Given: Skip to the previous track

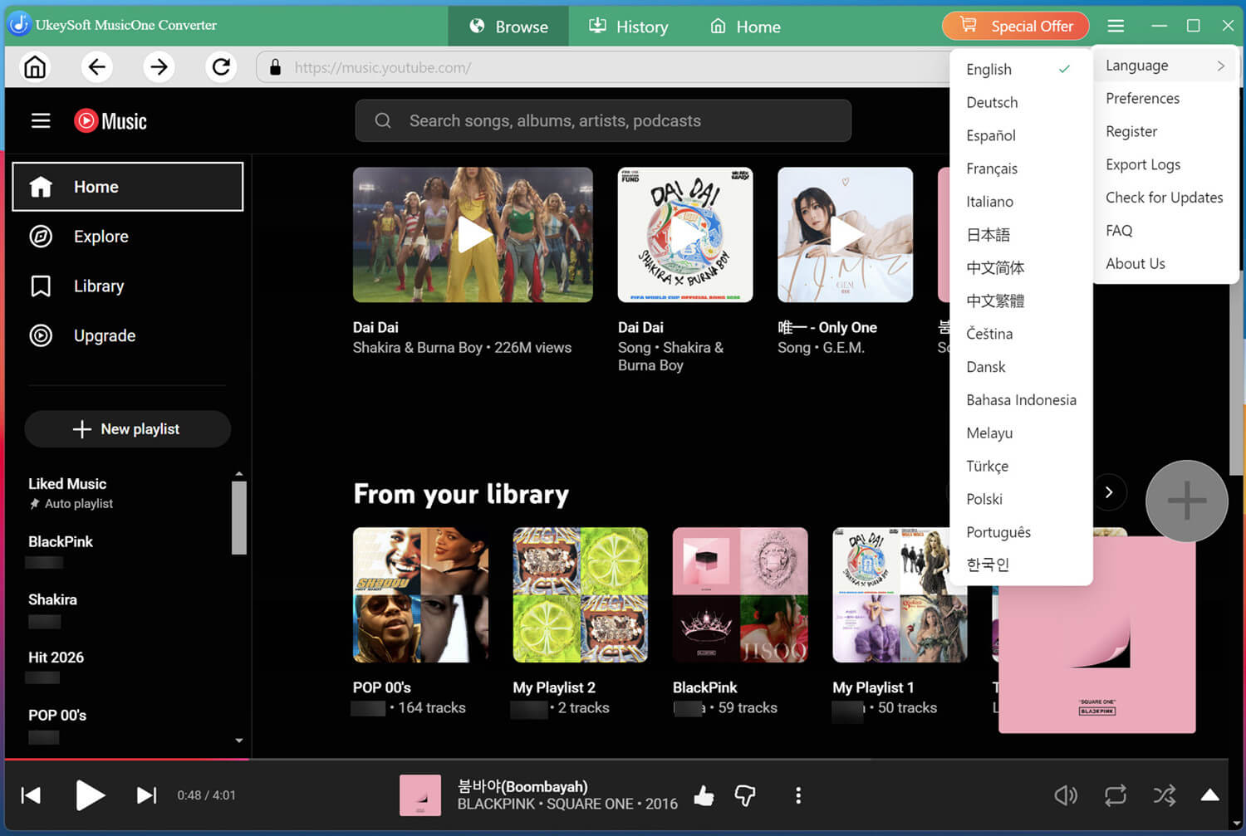Looking at the screenshot, I should pos(31,795).
